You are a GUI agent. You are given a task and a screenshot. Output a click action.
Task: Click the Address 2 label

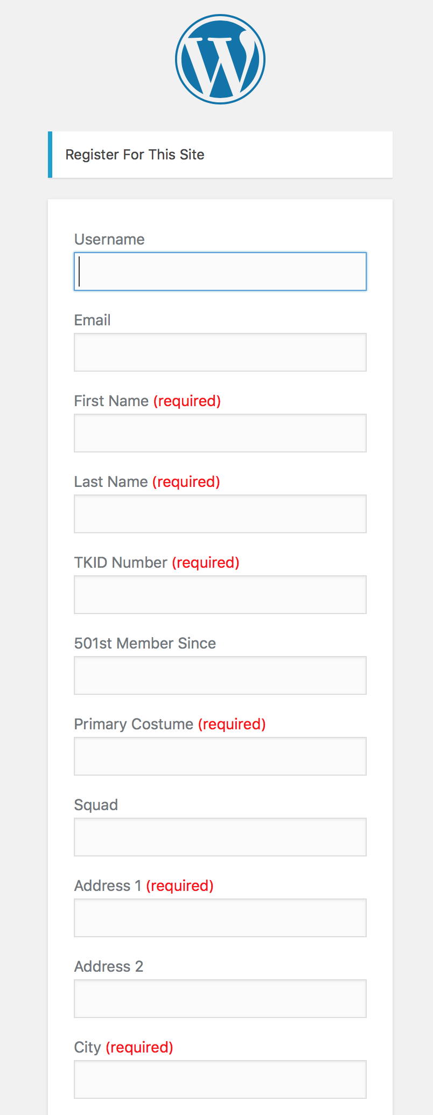tap(109, 966)
